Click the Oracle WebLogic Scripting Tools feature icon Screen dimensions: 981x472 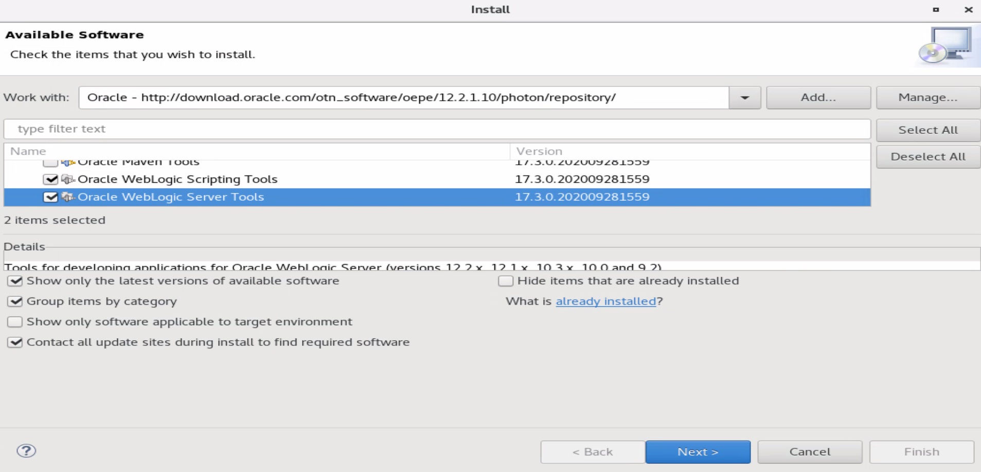tap(67, 179)
